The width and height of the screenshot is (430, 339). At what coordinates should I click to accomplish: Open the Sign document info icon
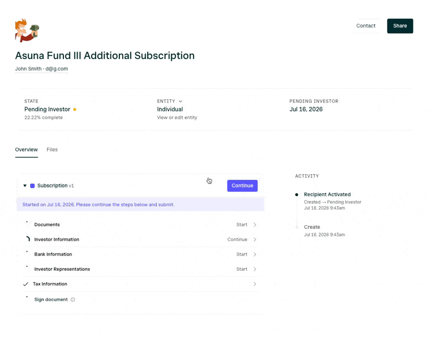coord(73,300)
